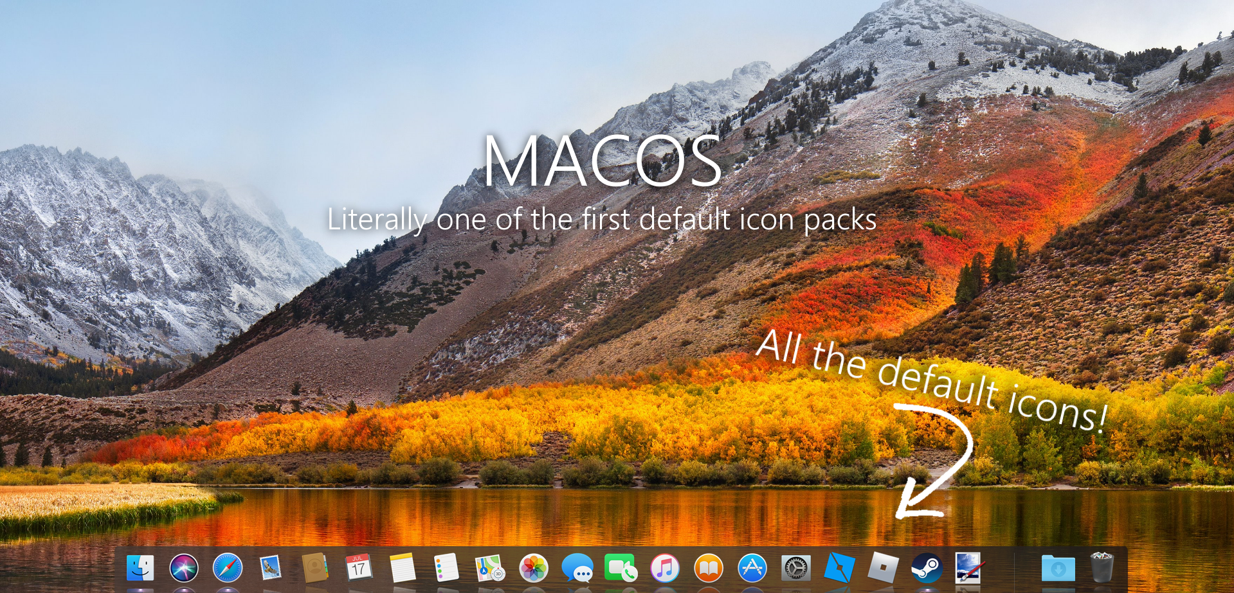Screen dimensions: 1234x593
Task: Open the Calendar icon showing JUL 17
Action: (x=358, y=568)
